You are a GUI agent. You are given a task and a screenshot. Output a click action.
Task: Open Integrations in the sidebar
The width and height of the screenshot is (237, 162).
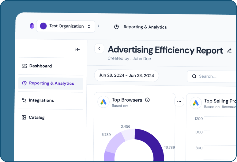tap(51, 100)
